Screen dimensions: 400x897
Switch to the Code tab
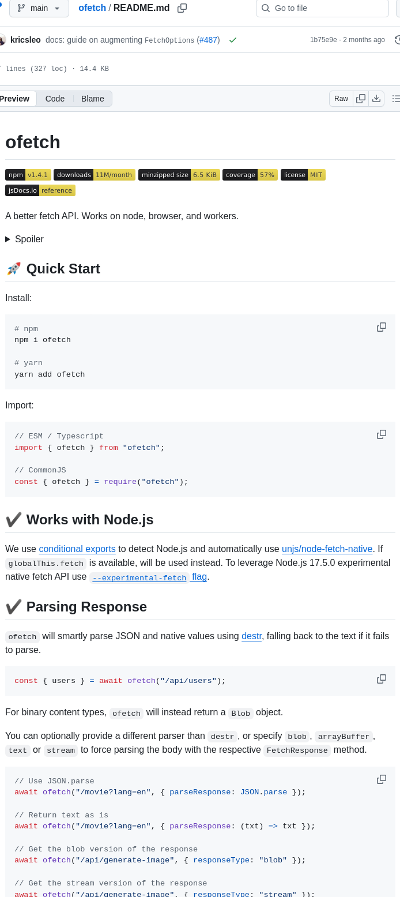pyautogui.click(x=55, y=99)
